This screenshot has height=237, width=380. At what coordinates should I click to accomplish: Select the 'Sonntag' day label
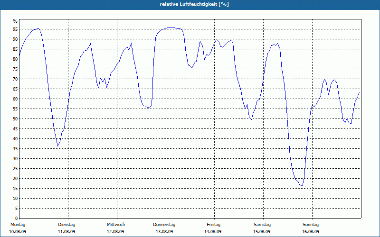click(x=311, y=225)
